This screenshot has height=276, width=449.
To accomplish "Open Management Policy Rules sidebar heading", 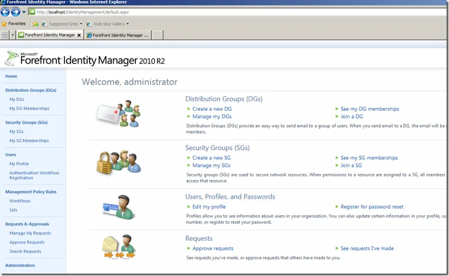I will pyautogui.click(x=31, y=192).
